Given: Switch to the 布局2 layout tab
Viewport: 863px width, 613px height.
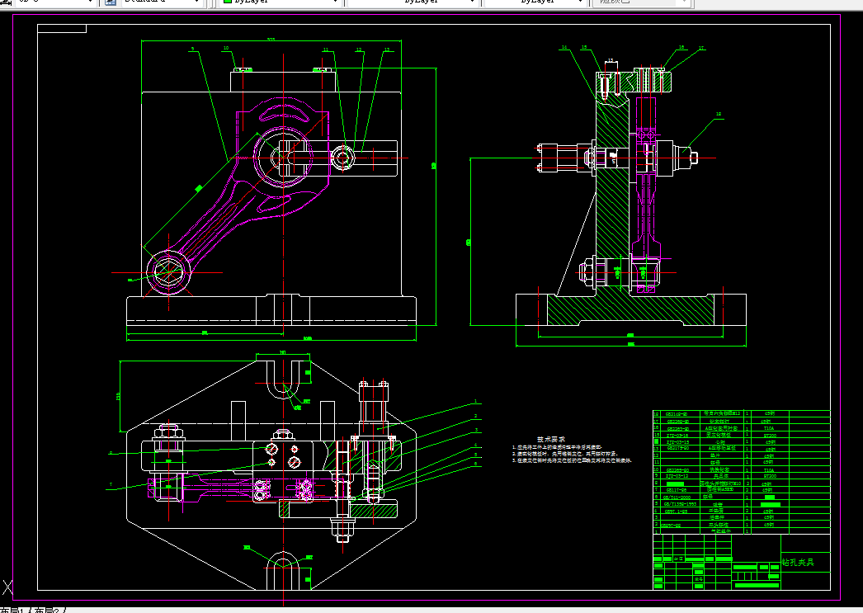Looking at the screenshot, I should pyautogui.click(x=47, y=610).
